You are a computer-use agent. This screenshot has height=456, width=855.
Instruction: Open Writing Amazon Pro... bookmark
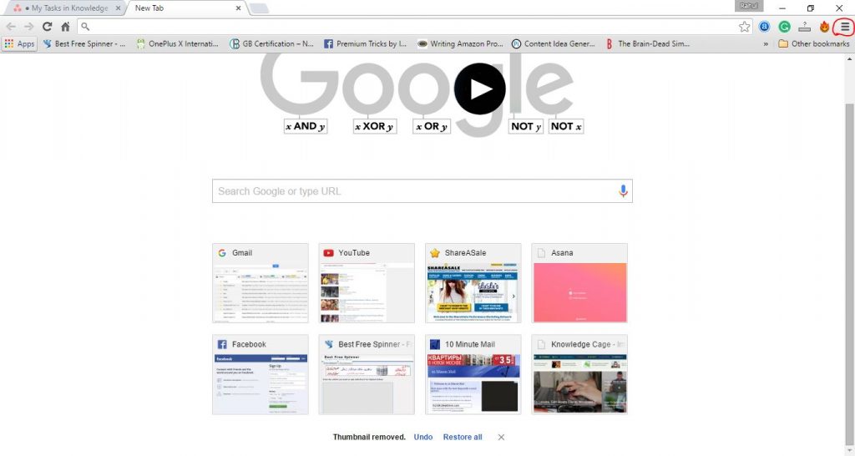click(x=460, y=43)
